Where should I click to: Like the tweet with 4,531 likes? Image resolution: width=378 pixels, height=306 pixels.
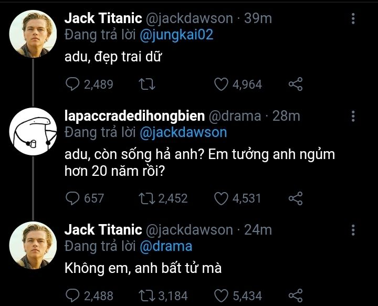(x=222, y=198)
